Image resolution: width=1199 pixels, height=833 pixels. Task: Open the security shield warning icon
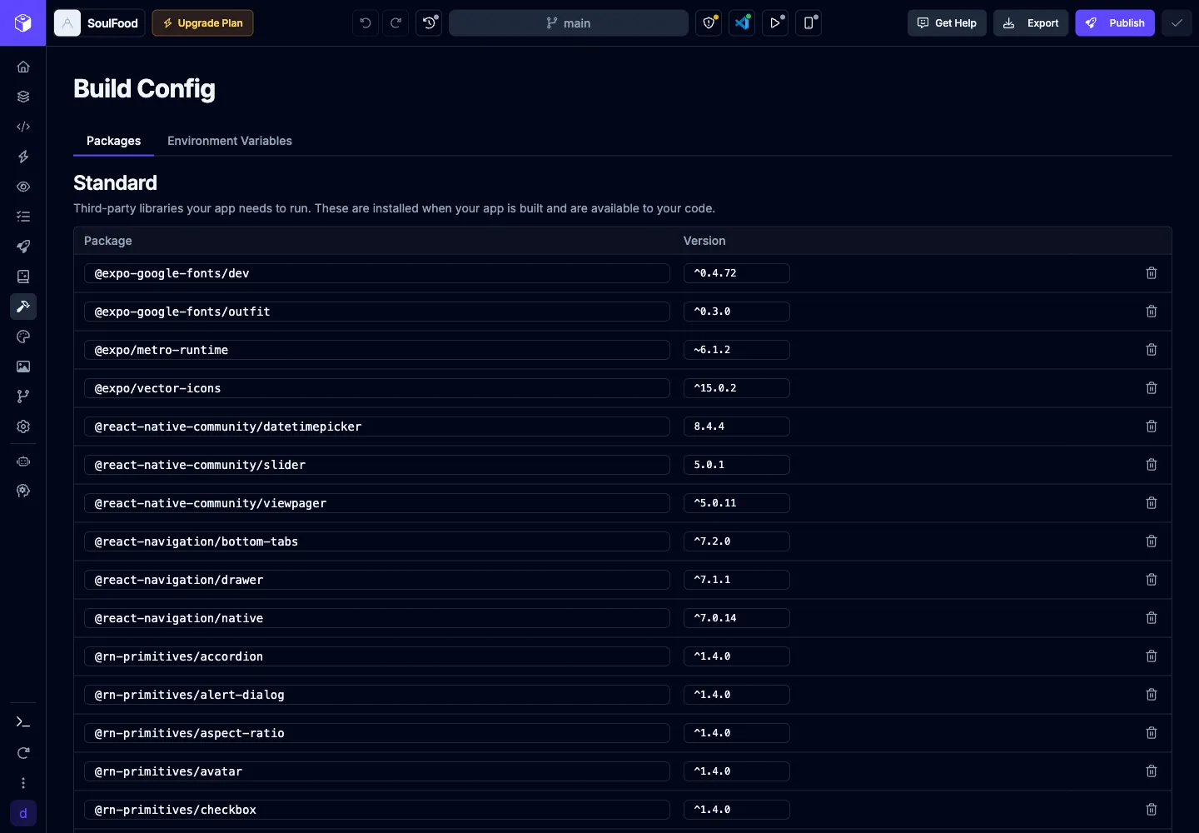tap(709, 23)
